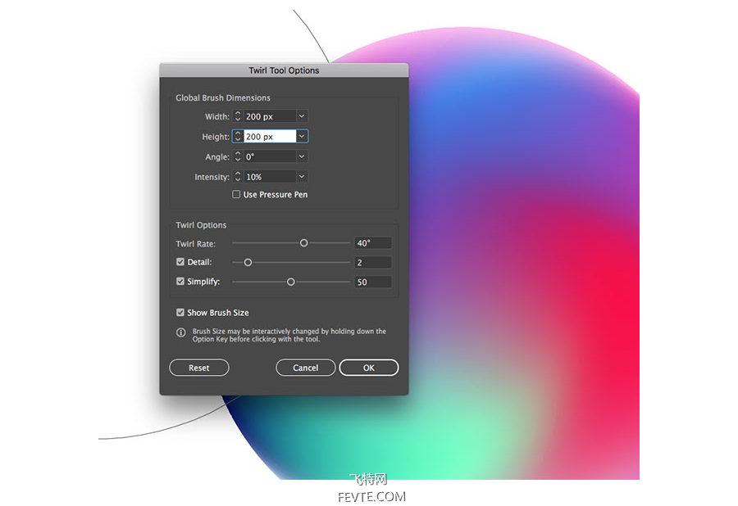The width and height of the screenshot is (738, 506).
Task: Click the Global Brush Dimensions heading
Action: pyautogui.click(x=223, y=97)
